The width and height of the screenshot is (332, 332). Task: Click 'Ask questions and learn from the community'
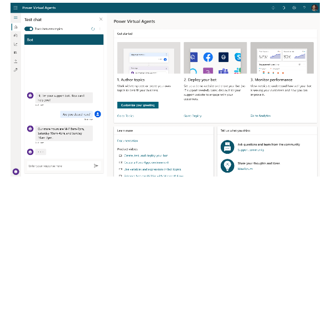[269, 144]
